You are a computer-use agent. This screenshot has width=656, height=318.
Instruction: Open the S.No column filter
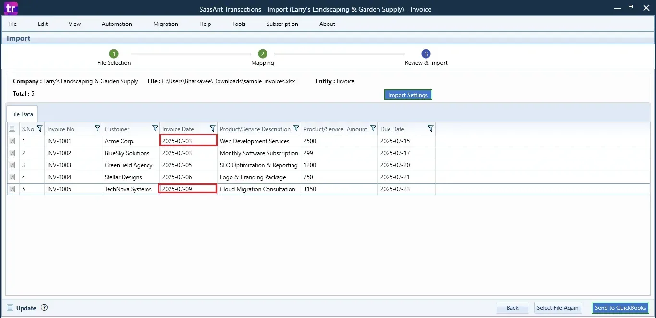(40, 129)
